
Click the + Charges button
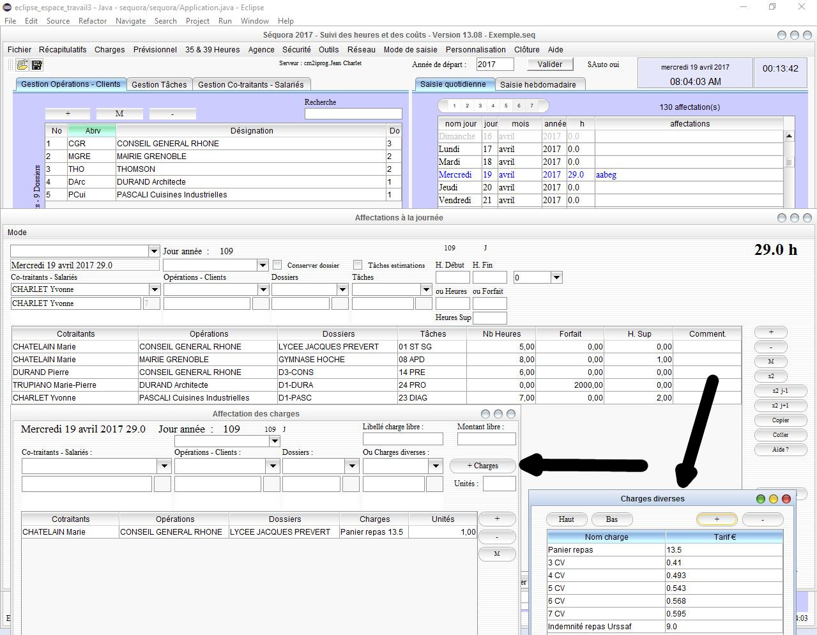point(482,466)
